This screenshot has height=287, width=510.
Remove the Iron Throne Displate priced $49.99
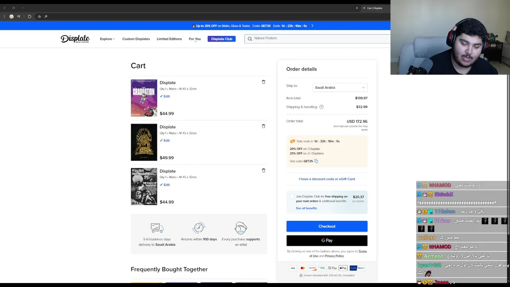click(263, 126)
